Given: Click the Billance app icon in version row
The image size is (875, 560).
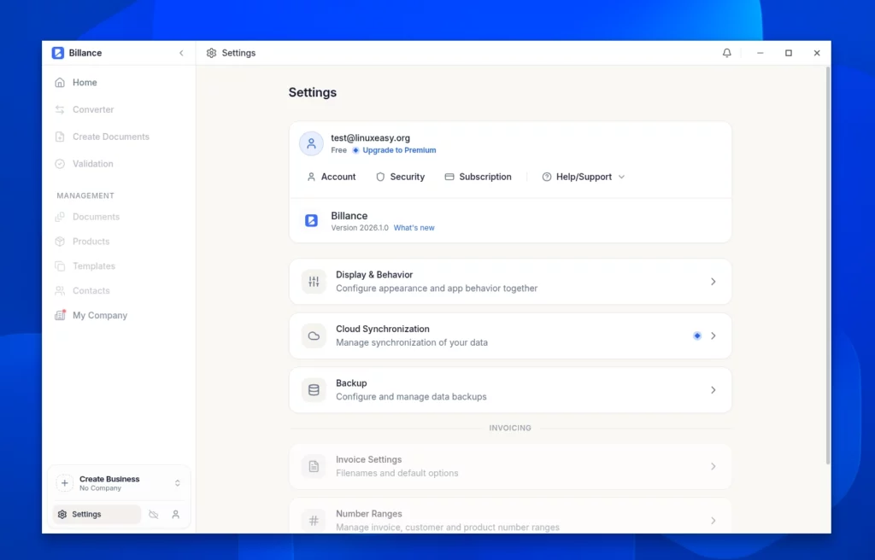Looking at the screenshot, I should point(311,221).
